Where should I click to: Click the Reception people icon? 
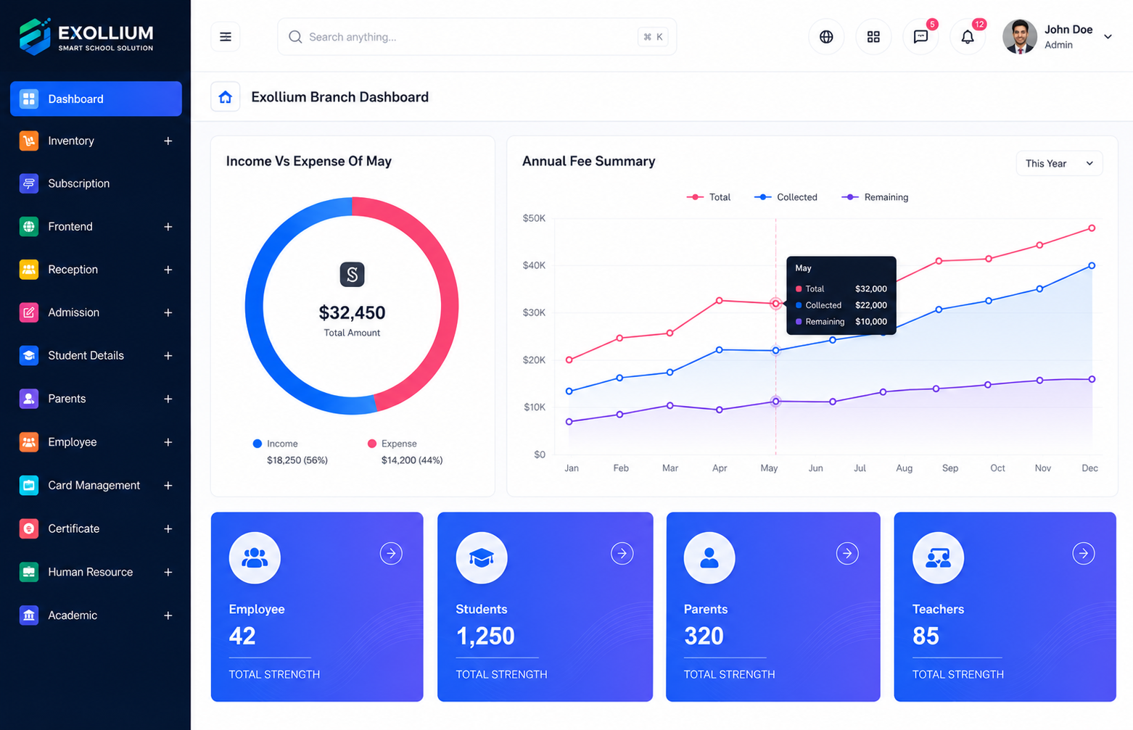point(29,270)
